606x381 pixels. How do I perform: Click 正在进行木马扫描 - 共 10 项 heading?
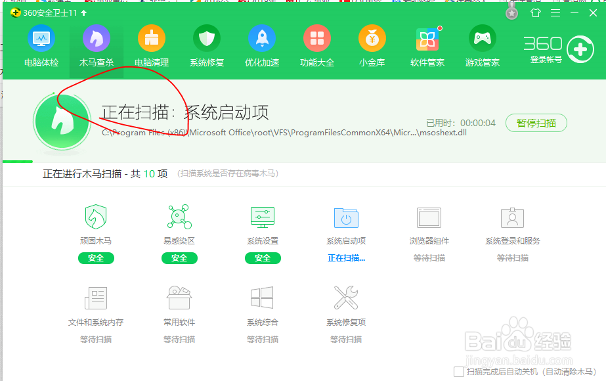(105, 173)
